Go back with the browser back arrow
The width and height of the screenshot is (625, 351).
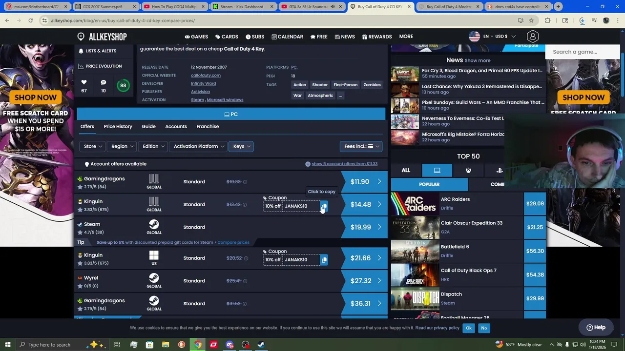7,20
